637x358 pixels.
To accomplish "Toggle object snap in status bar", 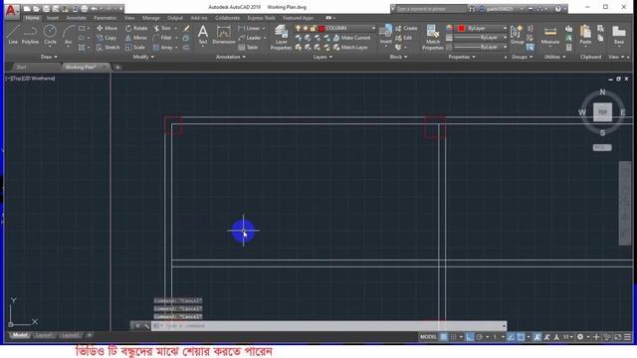I will (521, 337).
